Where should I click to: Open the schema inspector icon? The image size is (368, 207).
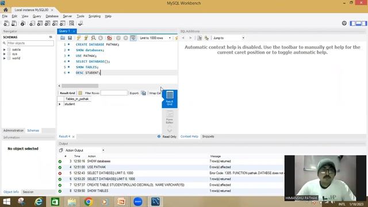[23, 23]
